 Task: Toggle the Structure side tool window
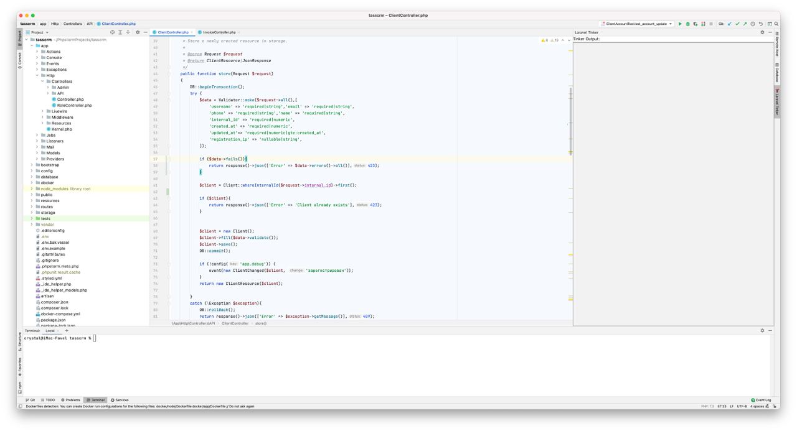pyautogui.click(x=19, y=341)
